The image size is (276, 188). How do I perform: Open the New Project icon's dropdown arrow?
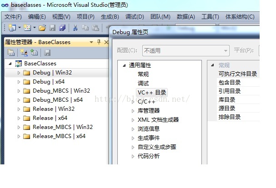pyautogui.click(x=20, y=27)
